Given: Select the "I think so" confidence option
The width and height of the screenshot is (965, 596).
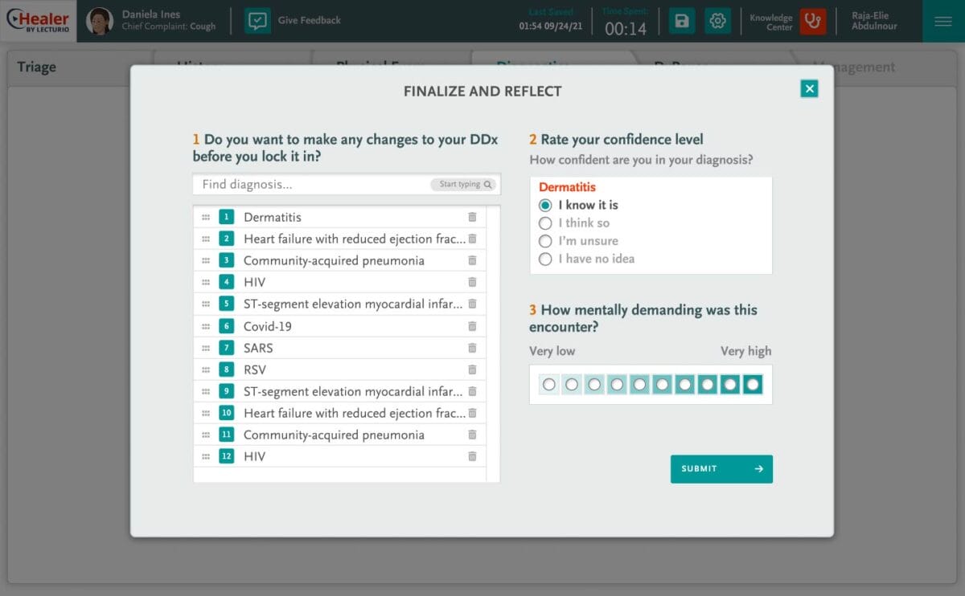Looking at the screenshot, I should pyautogui.click(x=545, y=223).
